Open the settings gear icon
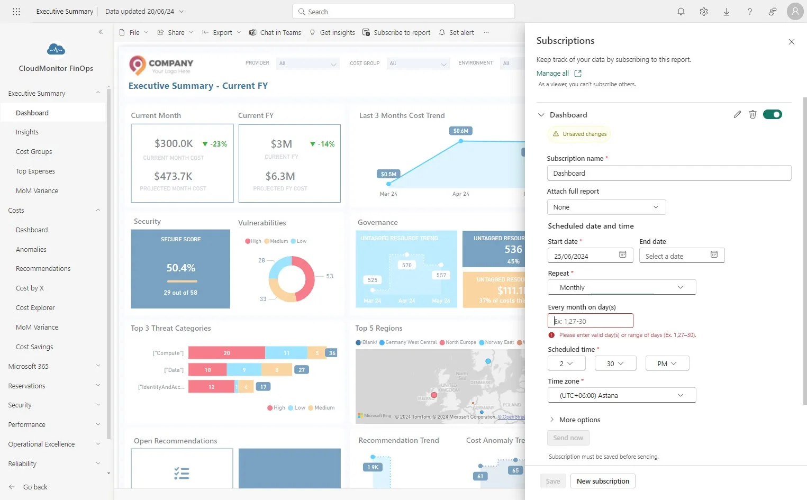This screenshot has height=500, width=807. click(x=704, y=12)
